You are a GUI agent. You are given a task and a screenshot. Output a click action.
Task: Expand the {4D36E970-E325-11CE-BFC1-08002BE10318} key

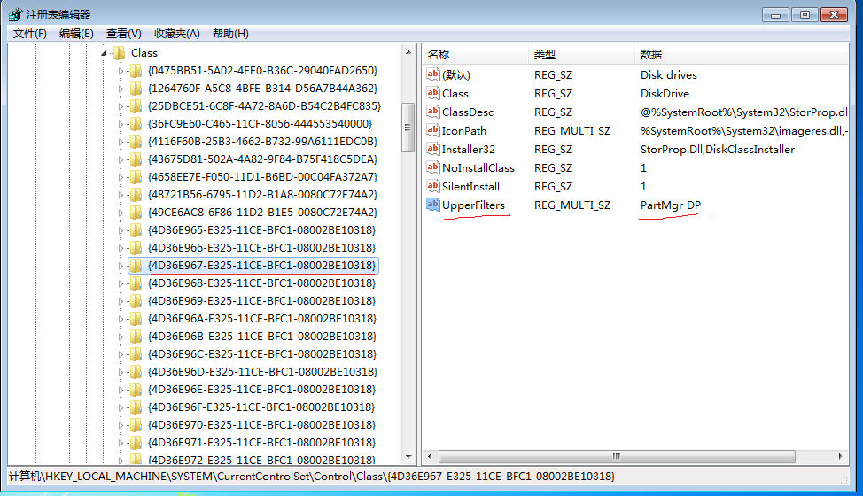tap(121, 425)
